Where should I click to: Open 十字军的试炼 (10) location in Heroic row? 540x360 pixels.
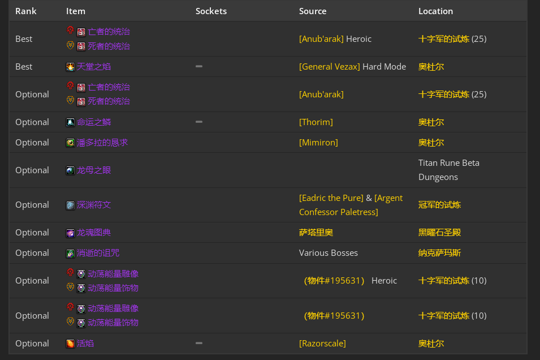443,281
